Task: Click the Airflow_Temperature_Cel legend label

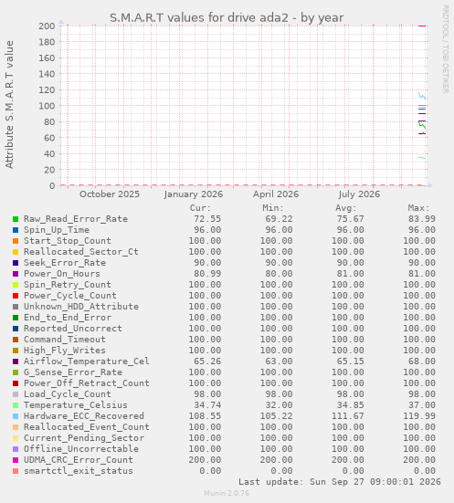Action: 87,362
